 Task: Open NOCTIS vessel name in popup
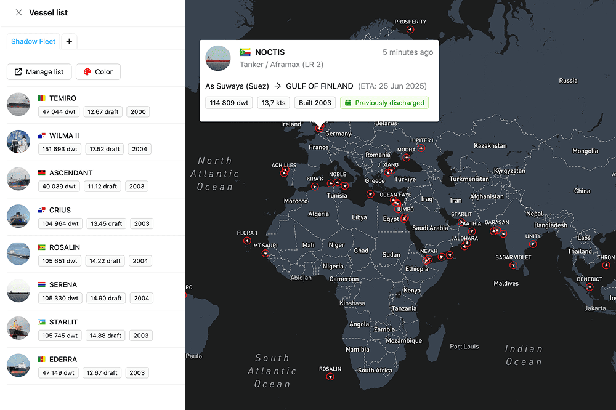270,52
